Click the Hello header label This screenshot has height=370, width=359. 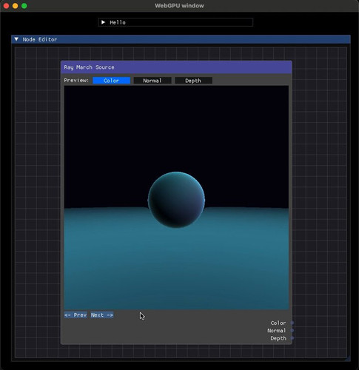click(118, 22)
